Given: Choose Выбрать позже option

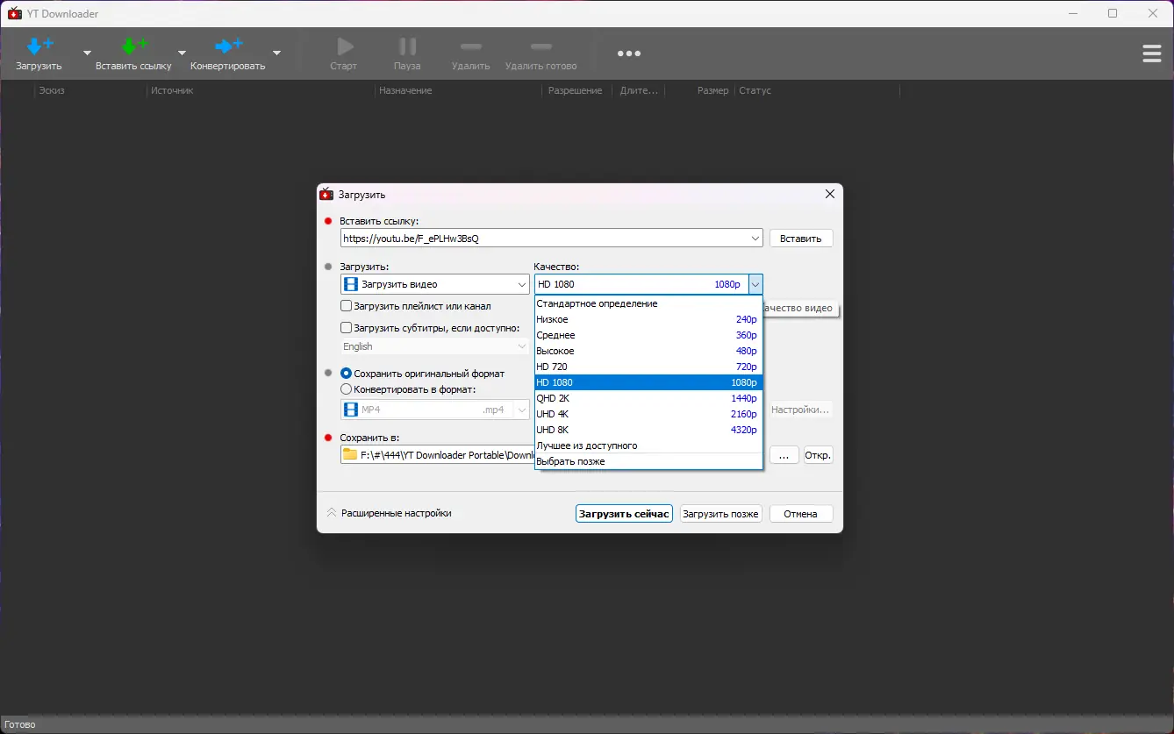Looking at the screenshot, I should tap(648, 461).
